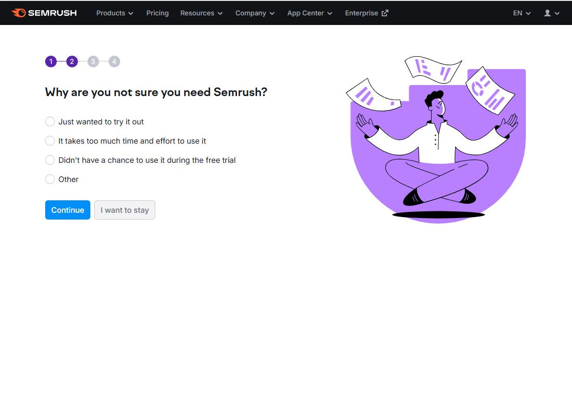The width and height of the screenshot is (572, 404).
Task: Click the 'I want to stay' button
Action: tap(125, 210)
